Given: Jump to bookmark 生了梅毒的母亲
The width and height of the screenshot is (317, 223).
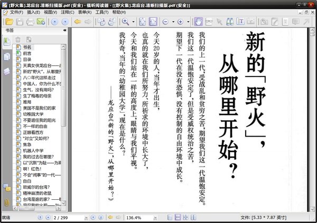Looking at the screenshot, I should click(x=37, y=96).
